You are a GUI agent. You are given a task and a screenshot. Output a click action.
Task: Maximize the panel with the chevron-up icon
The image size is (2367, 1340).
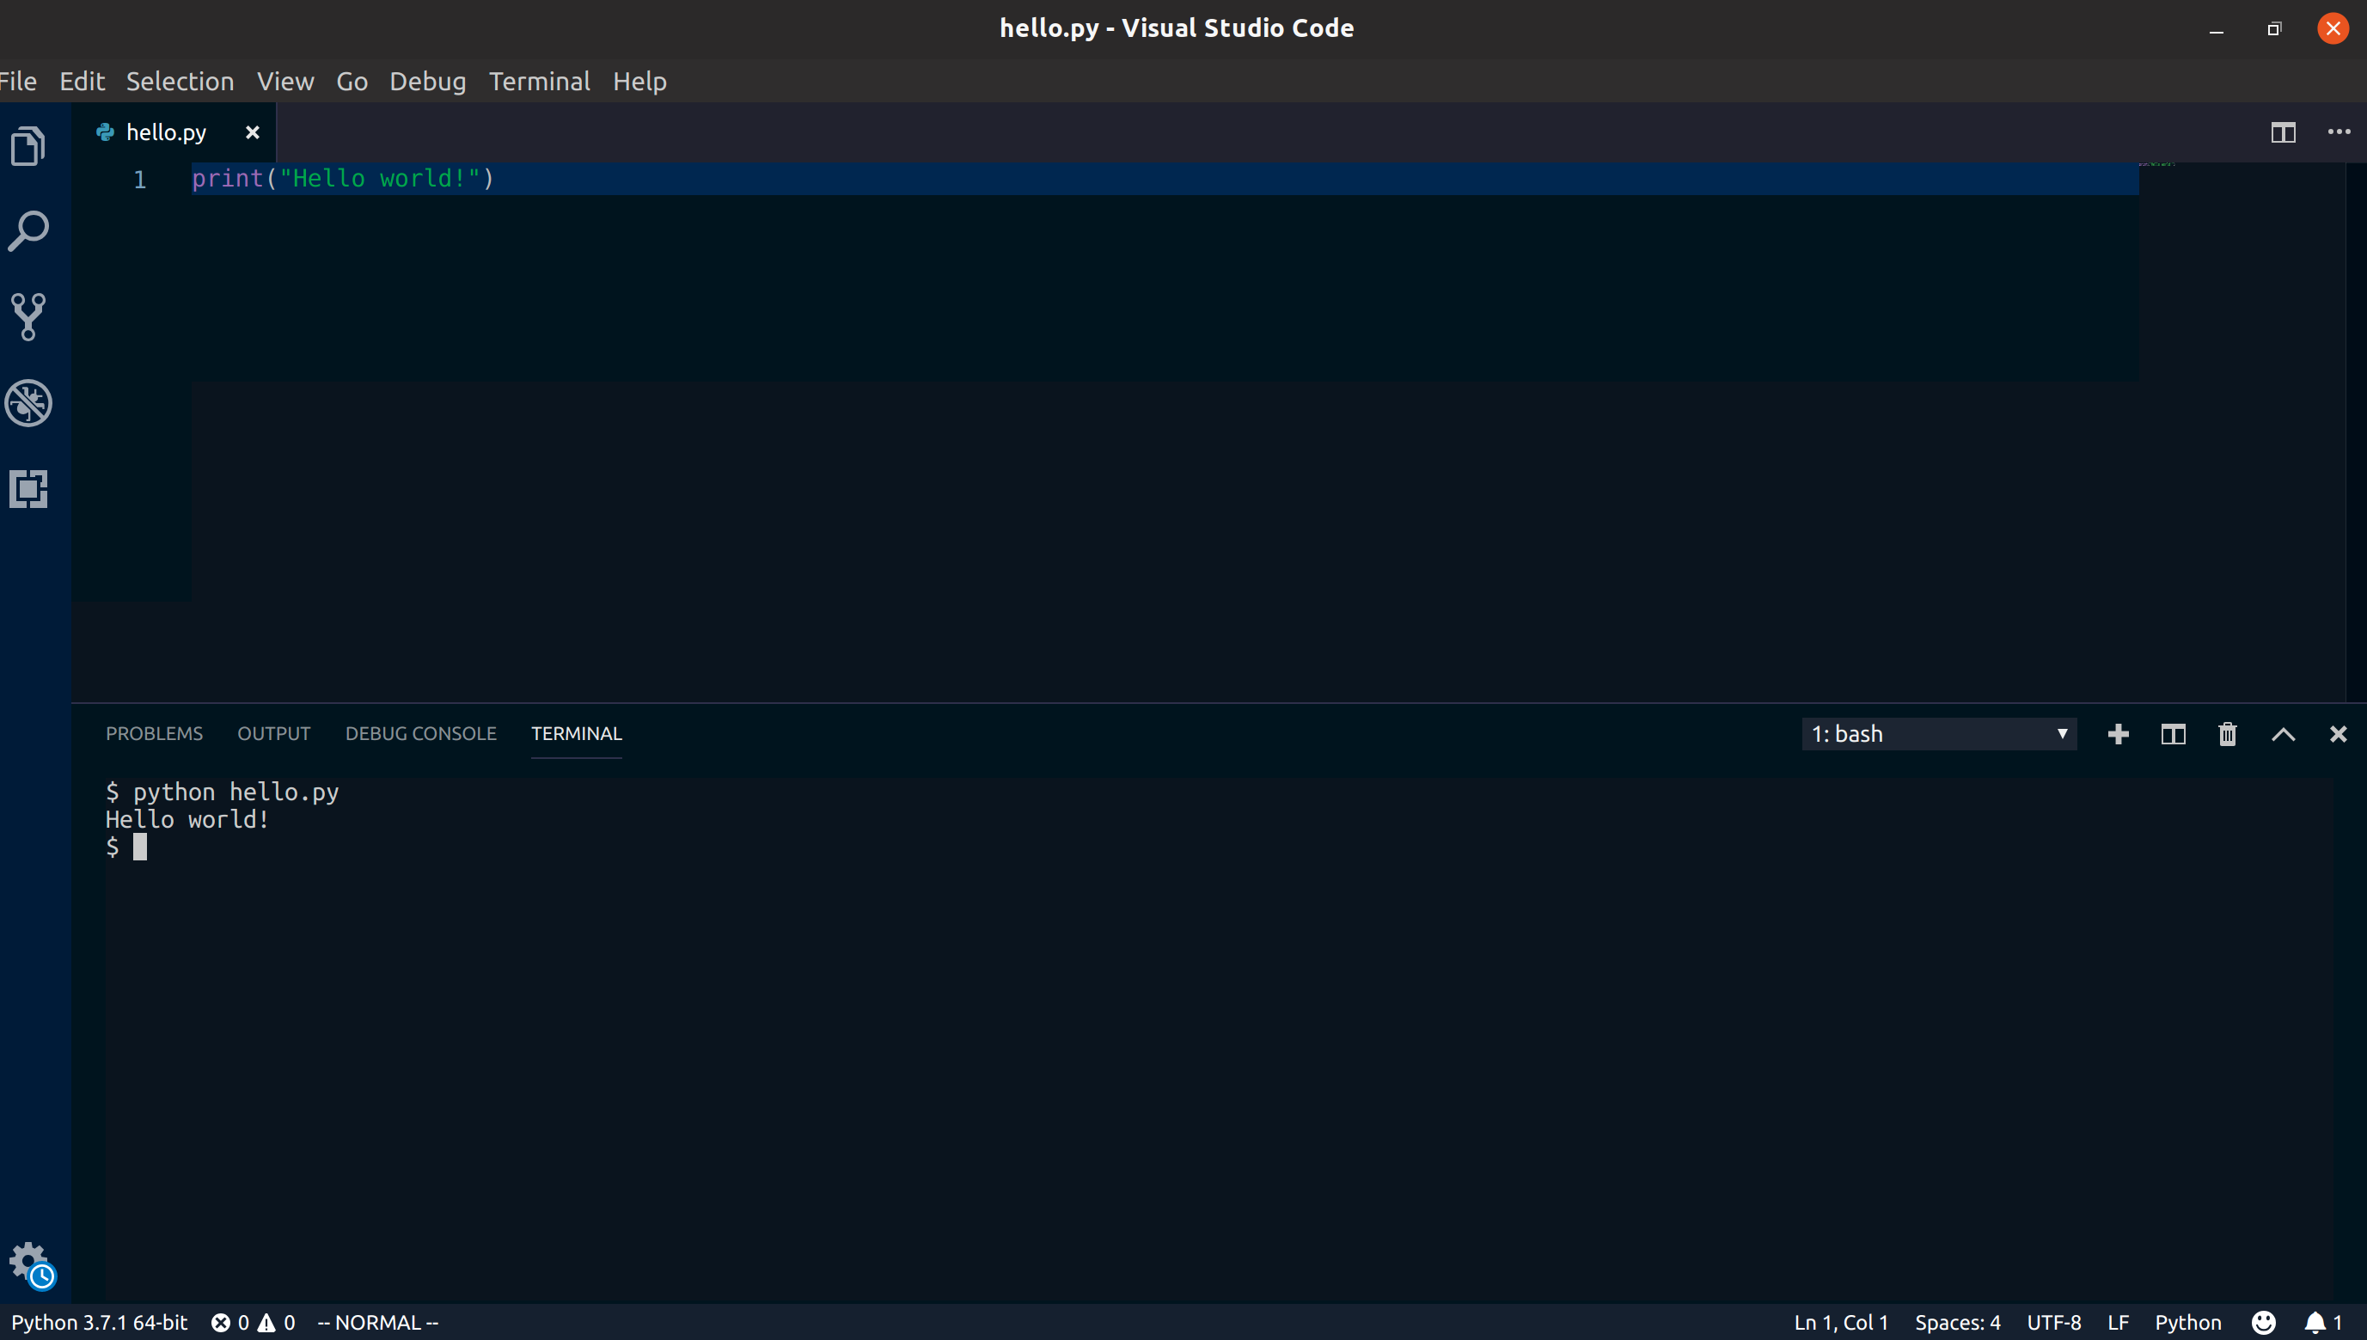click(x=2284, y=733)
